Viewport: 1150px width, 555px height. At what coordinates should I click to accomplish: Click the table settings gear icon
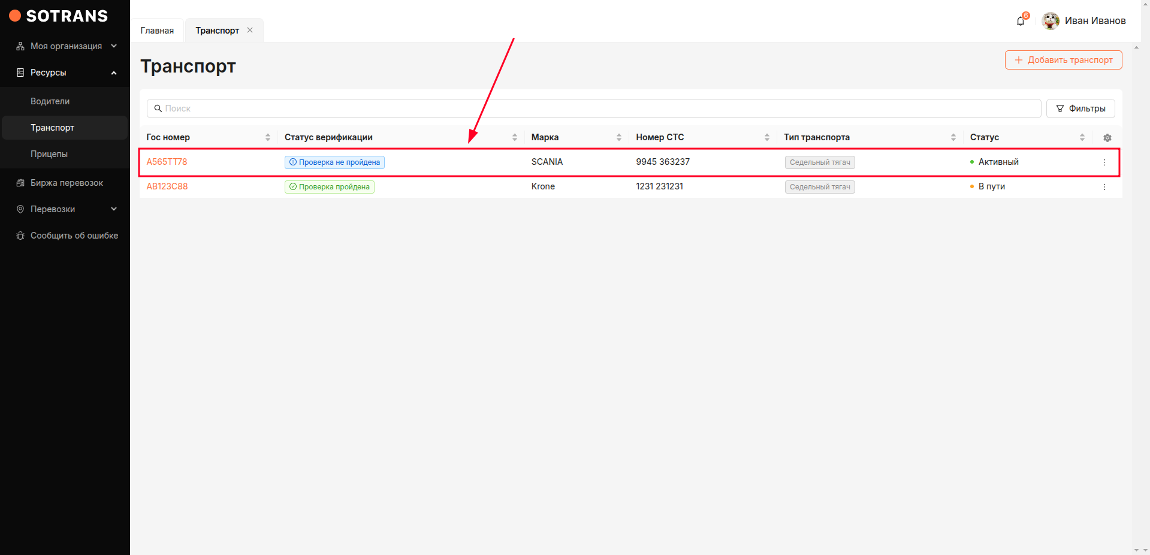click(x=1107, y=138)
